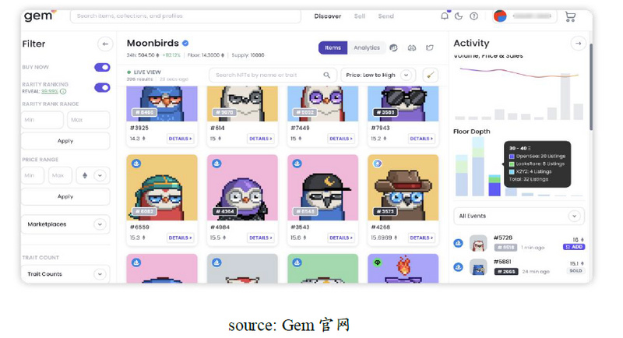Open Details for Moonbird #4884
This screenshot has height=338, width=623.
pyautogui.click(x=261, y=238)
